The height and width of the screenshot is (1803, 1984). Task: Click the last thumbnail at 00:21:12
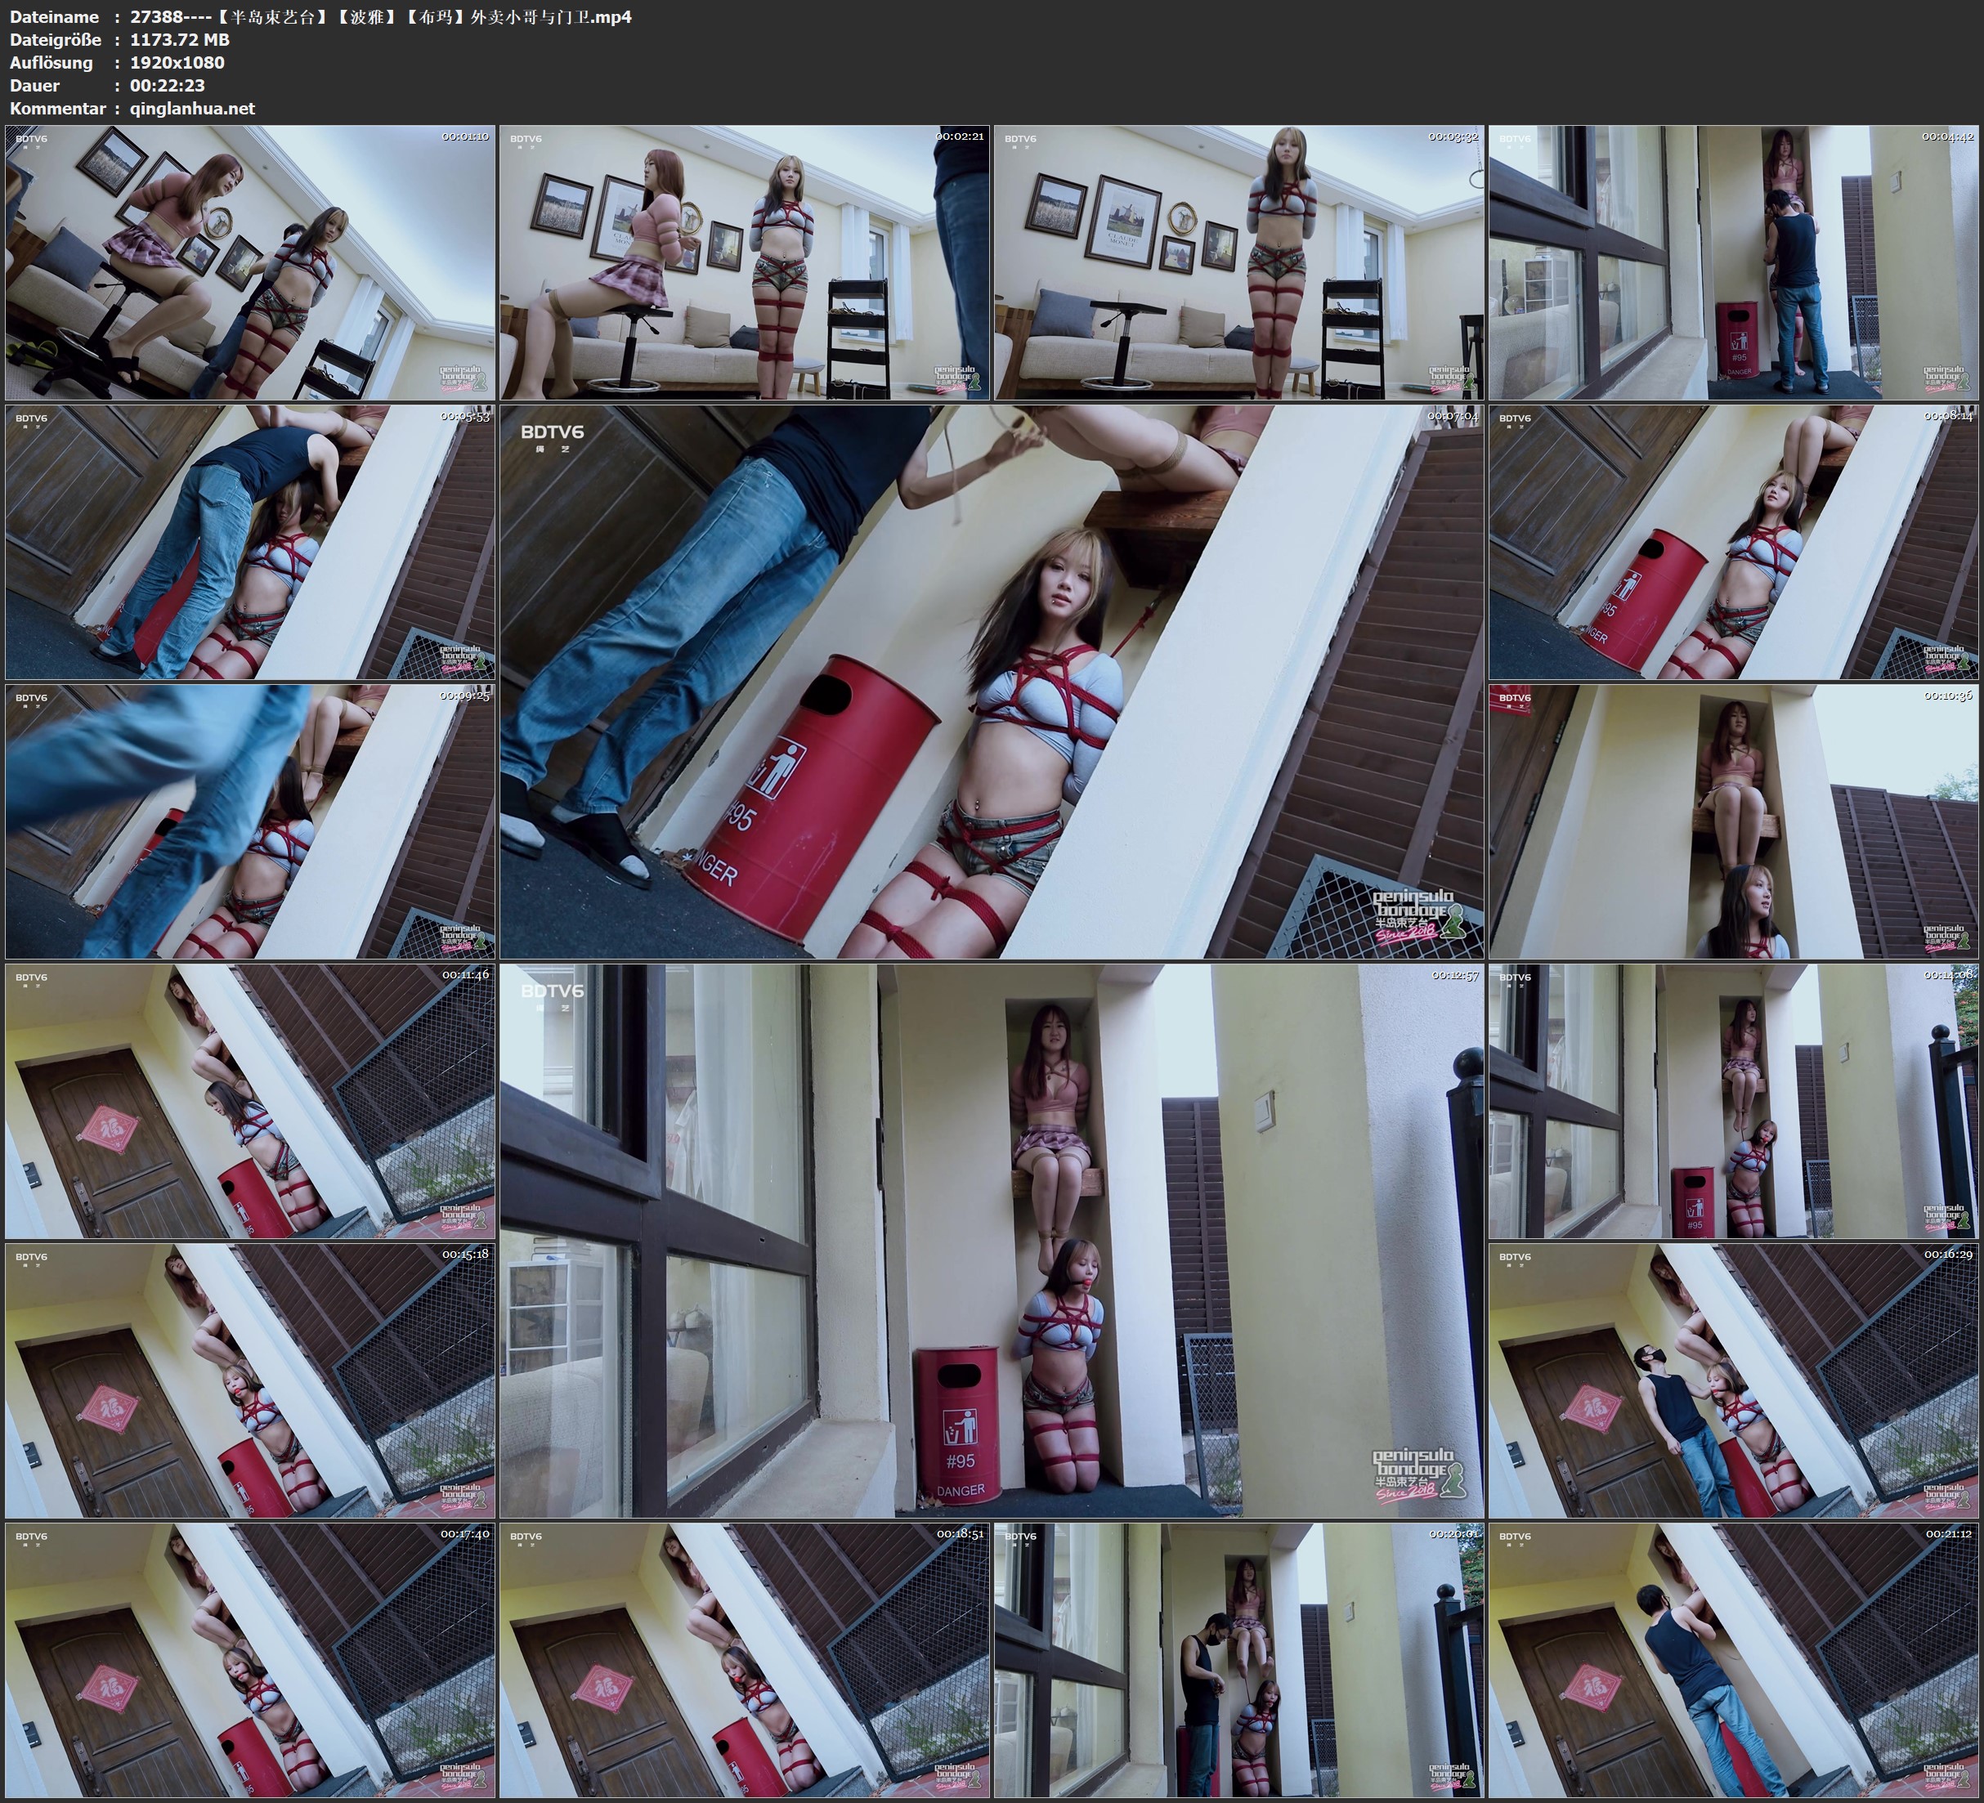pyautogui.click(x=1732, y=1660)
